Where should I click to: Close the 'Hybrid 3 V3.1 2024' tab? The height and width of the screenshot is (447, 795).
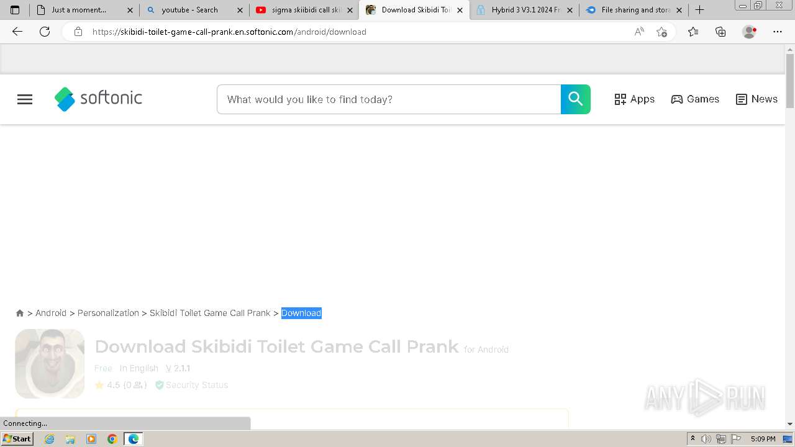pyautogui.click(x=570, y=10)
